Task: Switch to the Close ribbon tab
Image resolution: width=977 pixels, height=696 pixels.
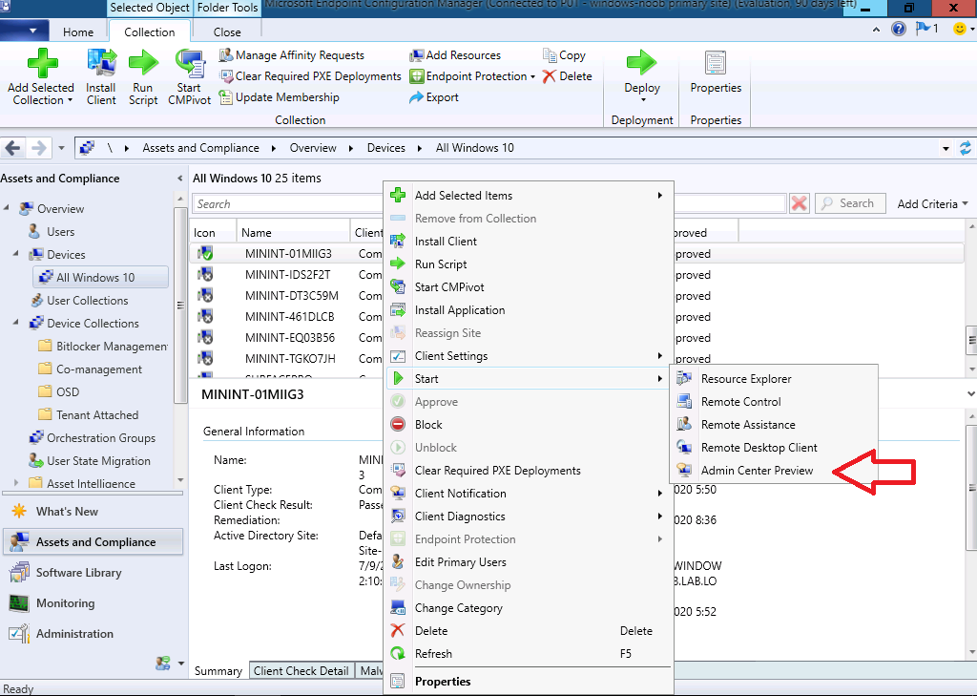Action: 227,32
